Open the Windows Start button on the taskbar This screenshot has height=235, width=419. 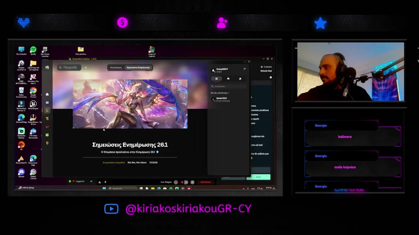pyautogui.click(x=104, y=188)
